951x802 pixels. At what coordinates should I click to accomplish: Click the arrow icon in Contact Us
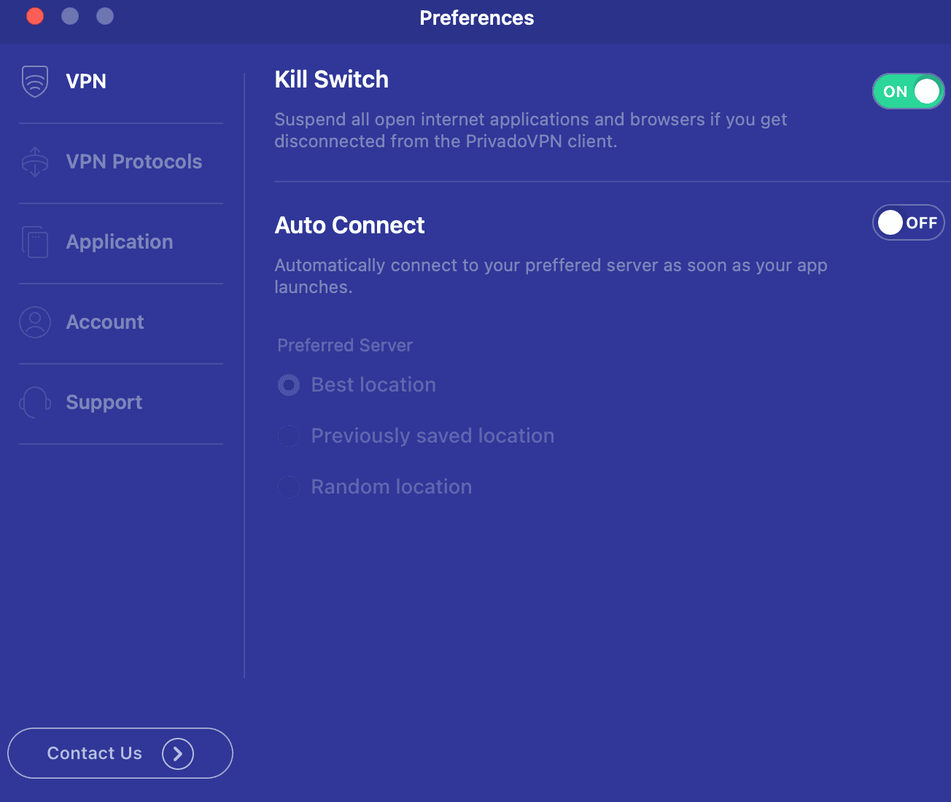[178, 753]
